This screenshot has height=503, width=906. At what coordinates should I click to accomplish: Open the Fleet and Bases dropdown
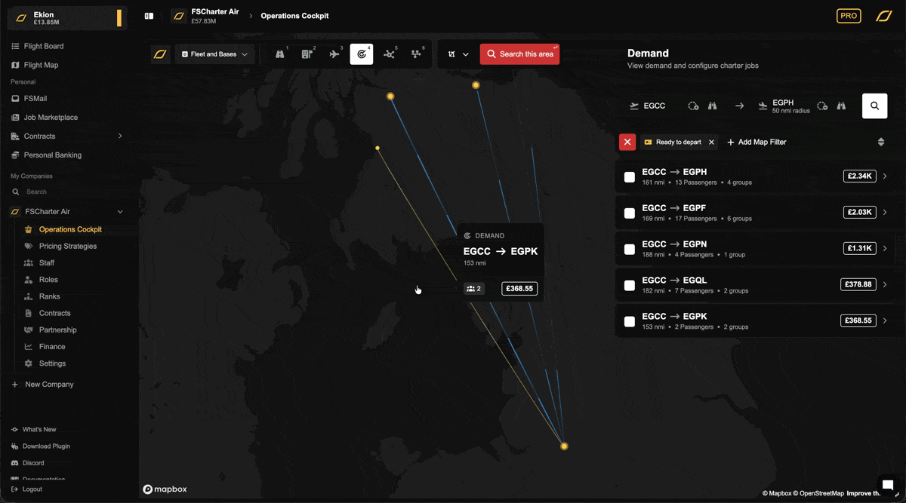click(x=215, y=54)
